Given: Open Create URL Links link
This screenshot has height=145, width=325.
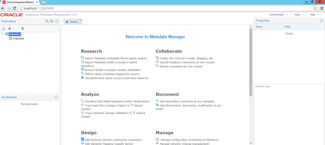Looking at the screenshot, I should pos(187,59).
